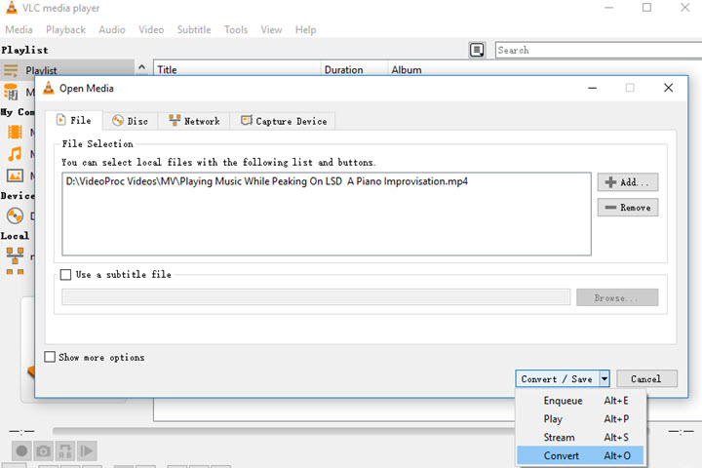
Task: Choose Stream from the dropdown menu
Action: 580,437
